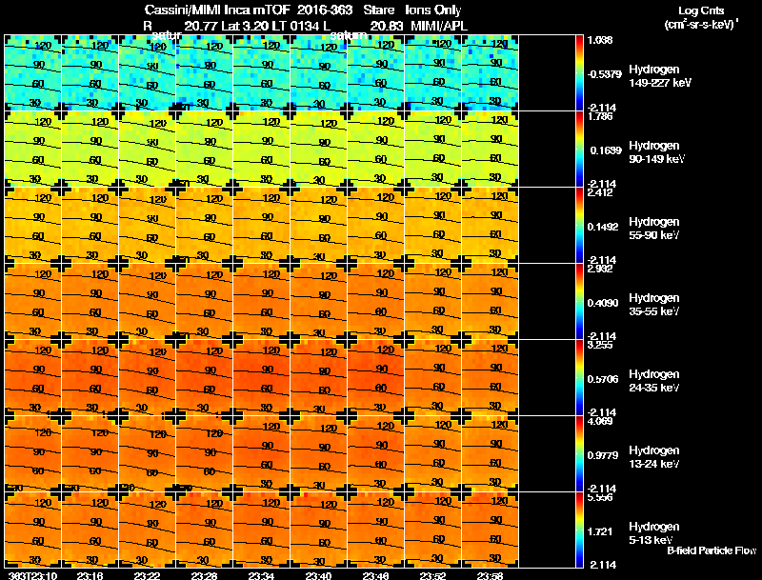Click the 'Hydrogen 90-149 keV' row label
Image resolution: width=762 pixels, height=580 pixels.
pyautogui.click(x=656, y=152)
